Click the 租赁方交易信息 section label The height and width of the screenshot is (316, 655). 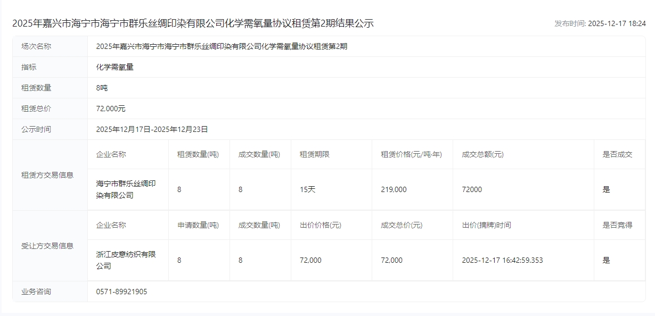[x=47, y=175]
